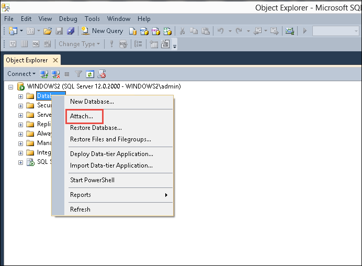The height and width of the screenshot is (266, 362).
Task: Open the Connect dropdown in Object Explorer
Action: (21, 74)
